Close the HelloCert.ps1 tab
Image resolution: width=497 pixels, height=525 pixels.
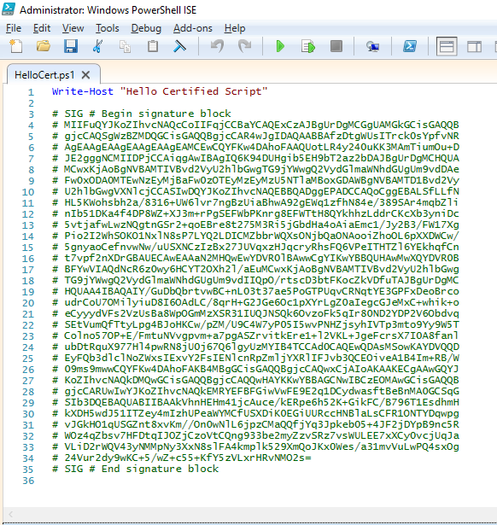pyautogui.click(x=85, y=74)
